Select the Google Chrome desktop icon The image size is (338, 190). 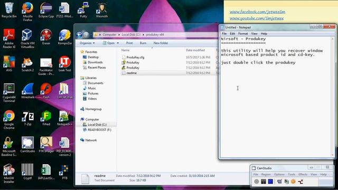9,120
